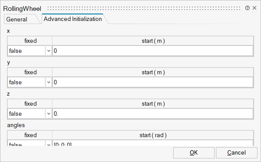Click the z start (m) input field
This screenshot has height=162, width=261.
point(153,114)
